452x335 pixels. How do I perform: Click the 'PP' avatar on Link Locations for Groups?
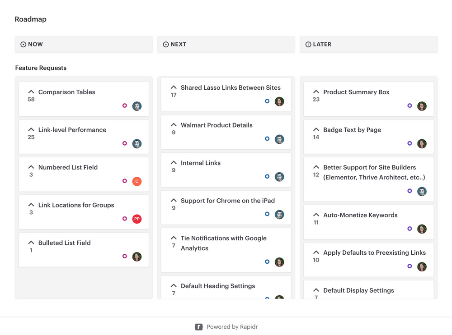(137, 219)
